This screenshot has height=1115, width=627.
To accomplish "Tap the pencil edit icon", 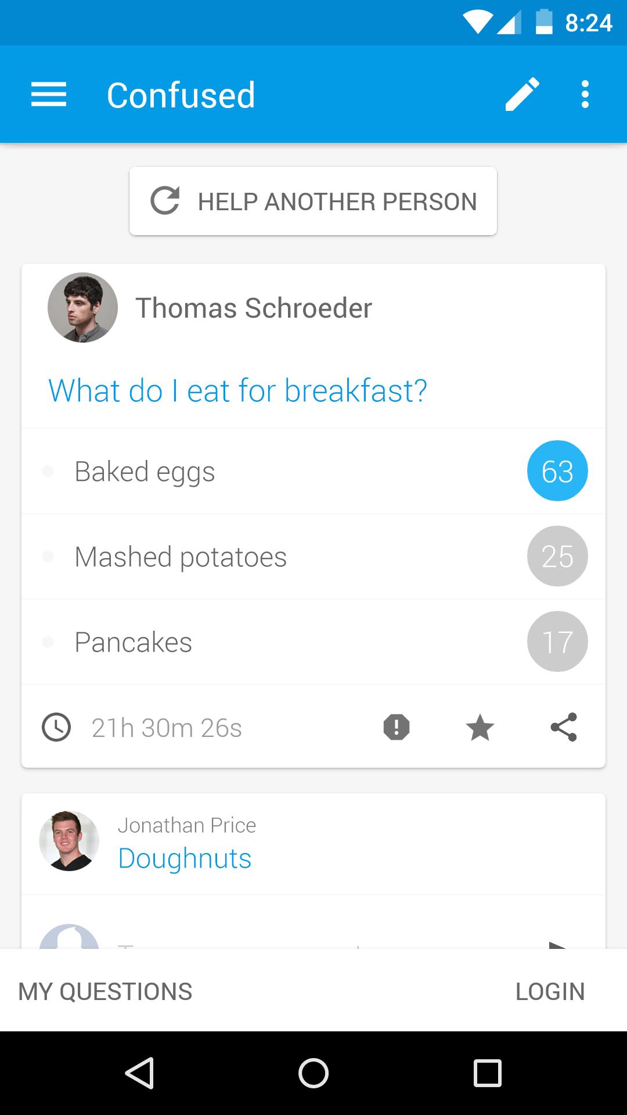I will [522, 94].
